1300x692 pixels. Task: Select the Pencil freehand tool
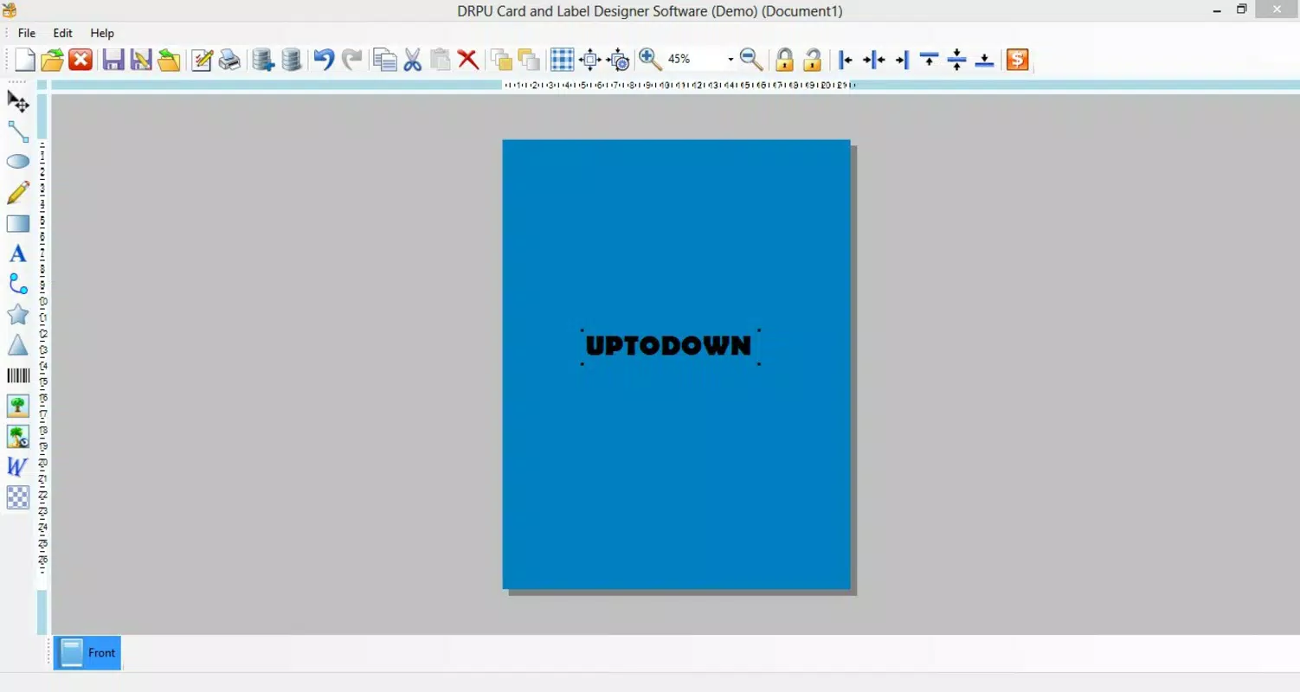(x=18, y=192)
